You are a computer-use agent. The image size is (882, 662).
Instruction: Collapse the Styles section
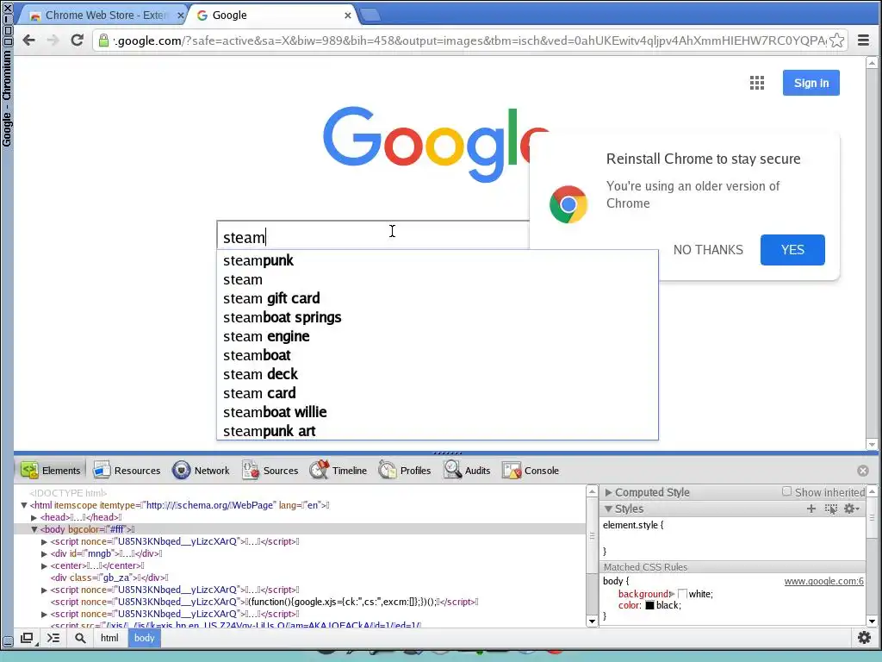click(x=608, y=509)
